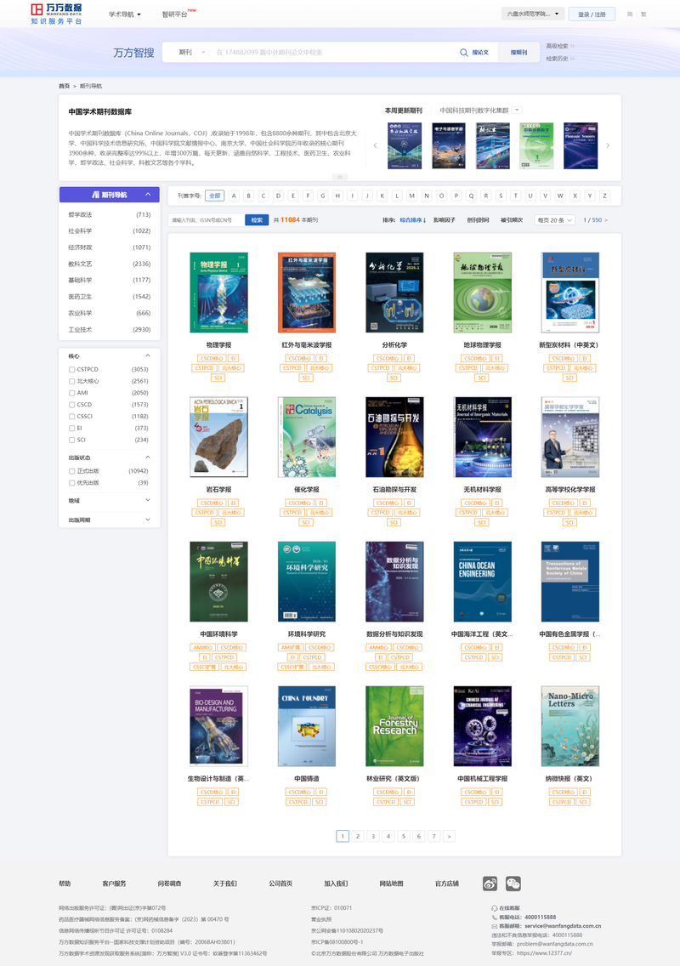Click the 搜期刊 button
This screenshot has width=680, height=966.
click(x=518, y=53)
